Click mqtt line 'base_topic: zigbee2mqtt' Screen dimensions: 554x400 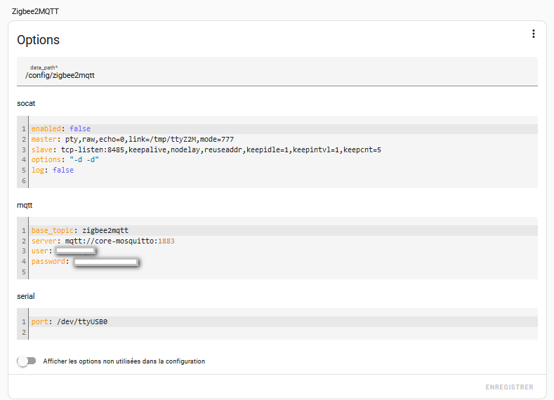point(283,231)
